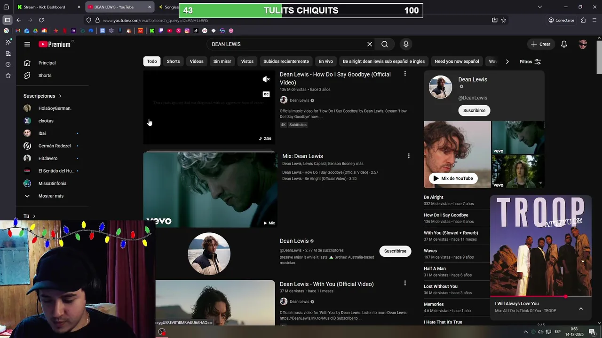Viewport: 602px width, 338px height.
Task: Select the Shorts filter chip
Action: click(173, 61)
